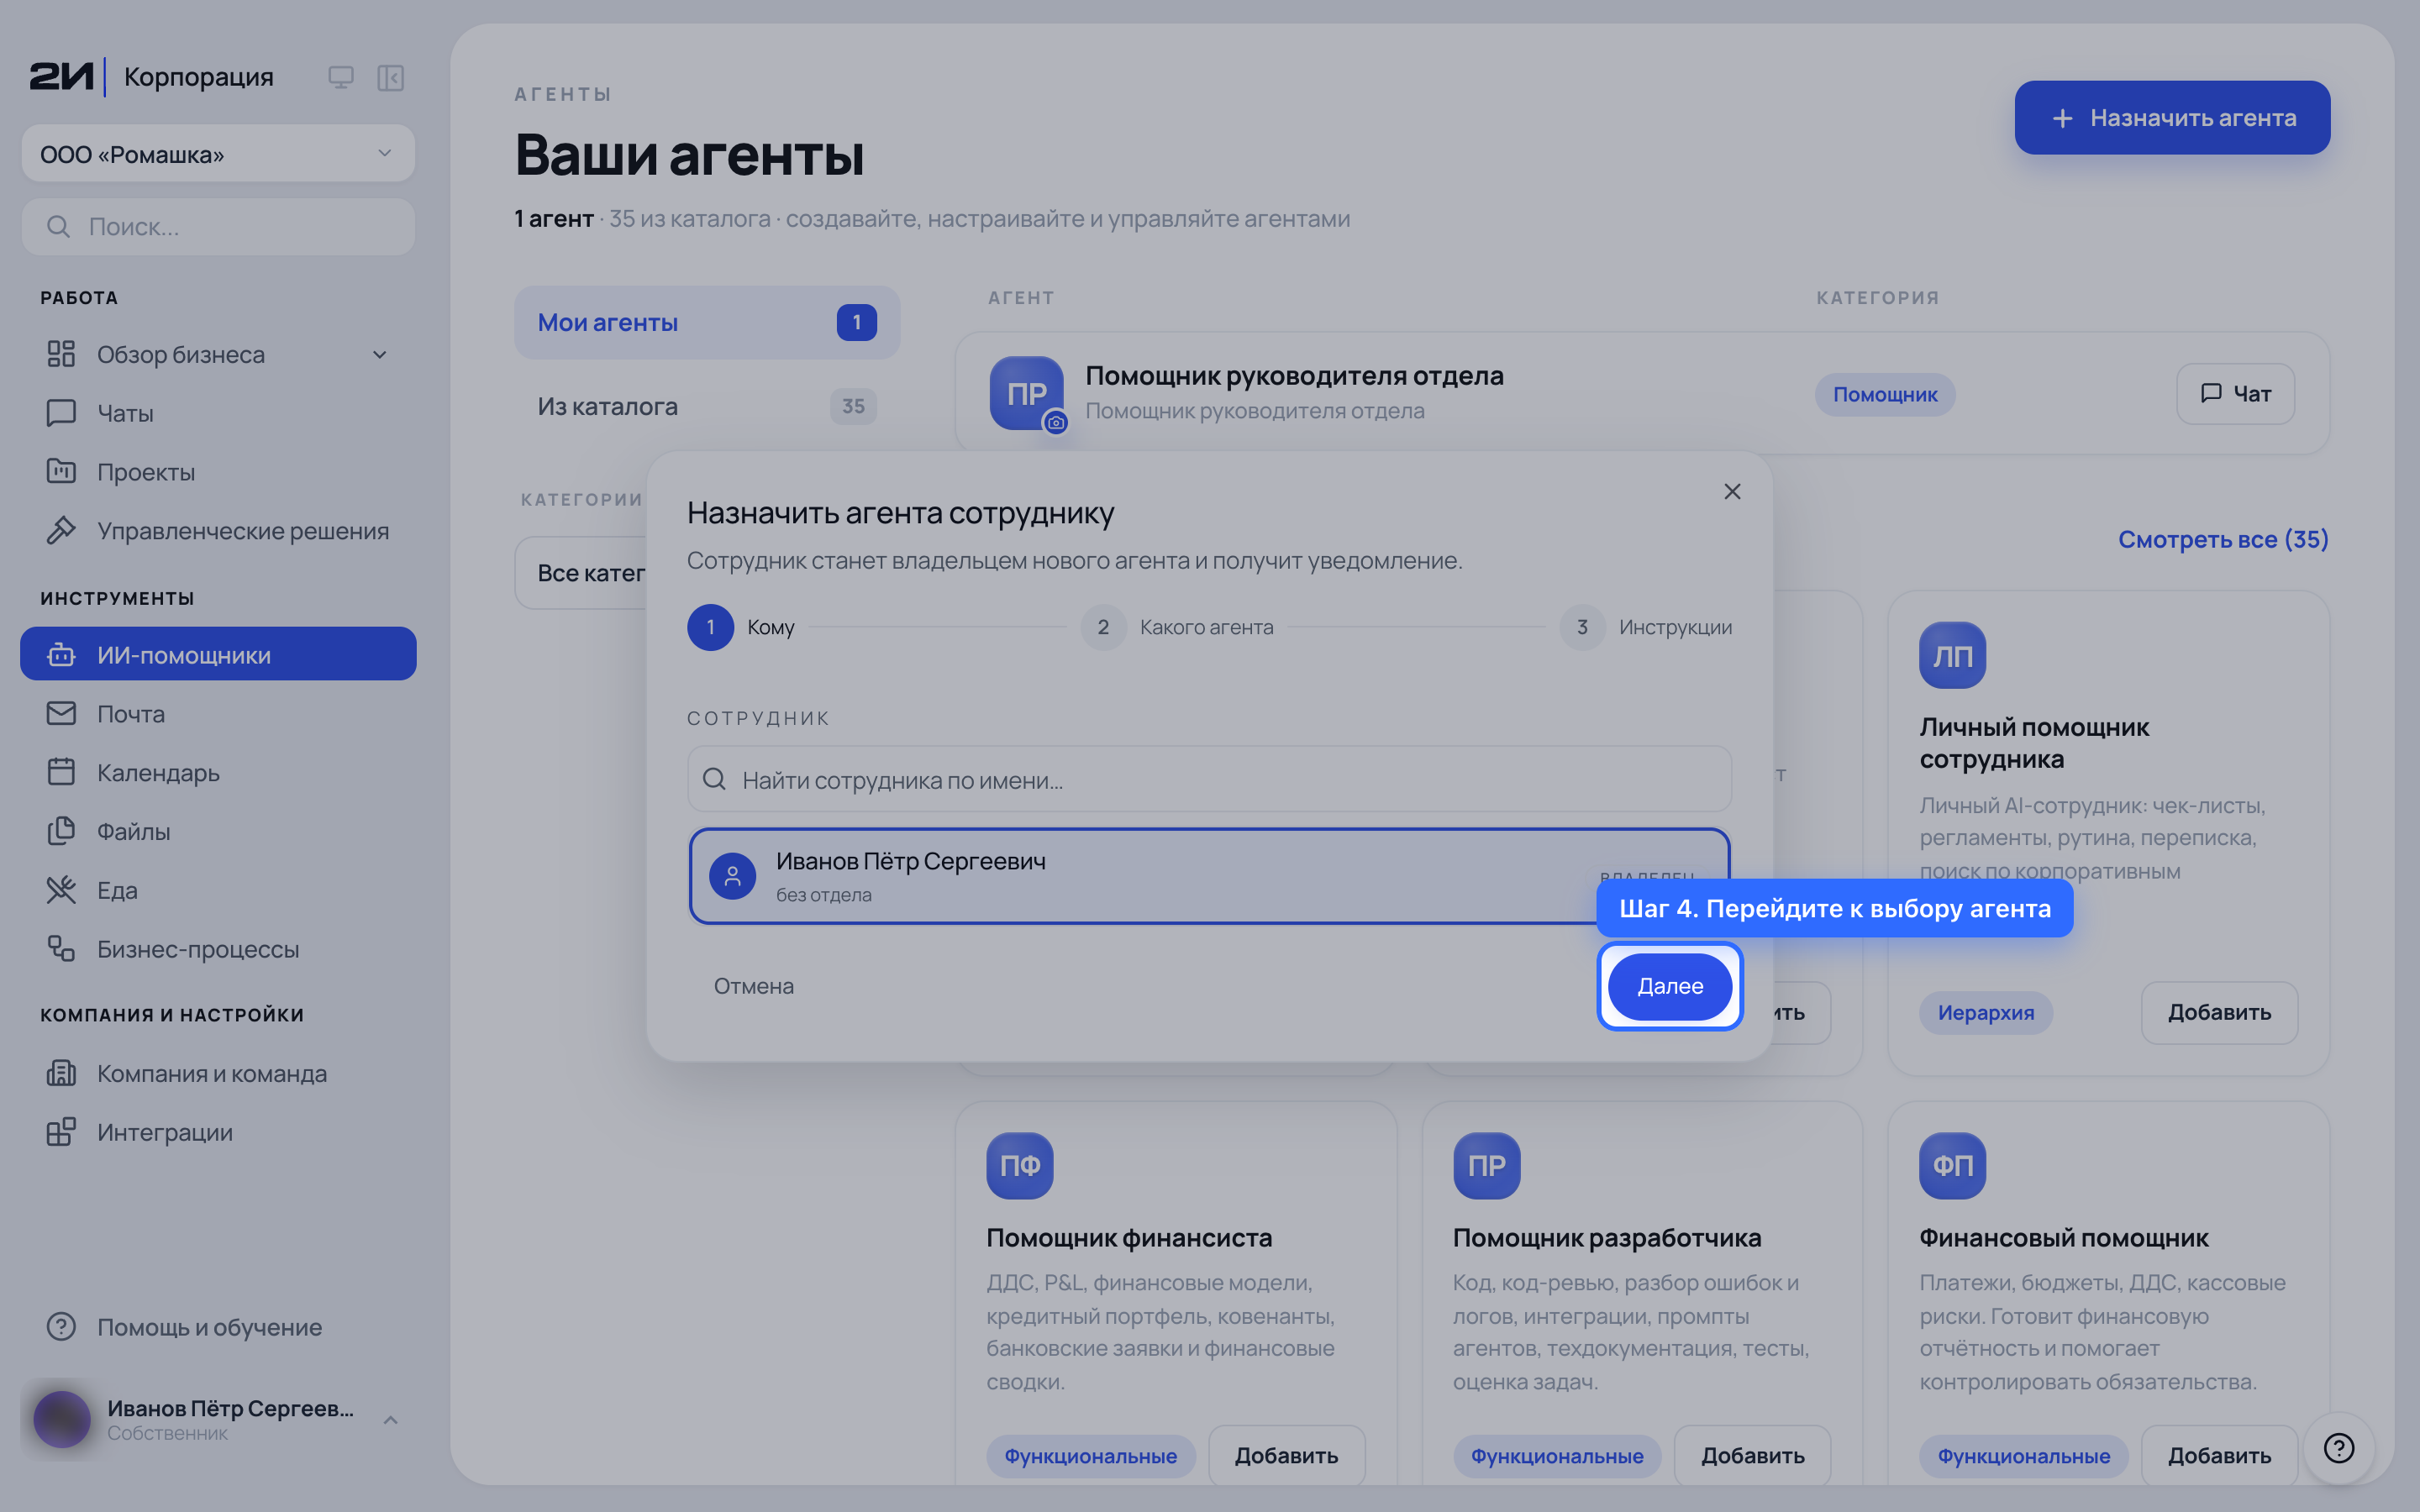Open Обзор бизнеса from the sidebar
This screenshot has width=2420, height=1512.
[x=181, y=355]
